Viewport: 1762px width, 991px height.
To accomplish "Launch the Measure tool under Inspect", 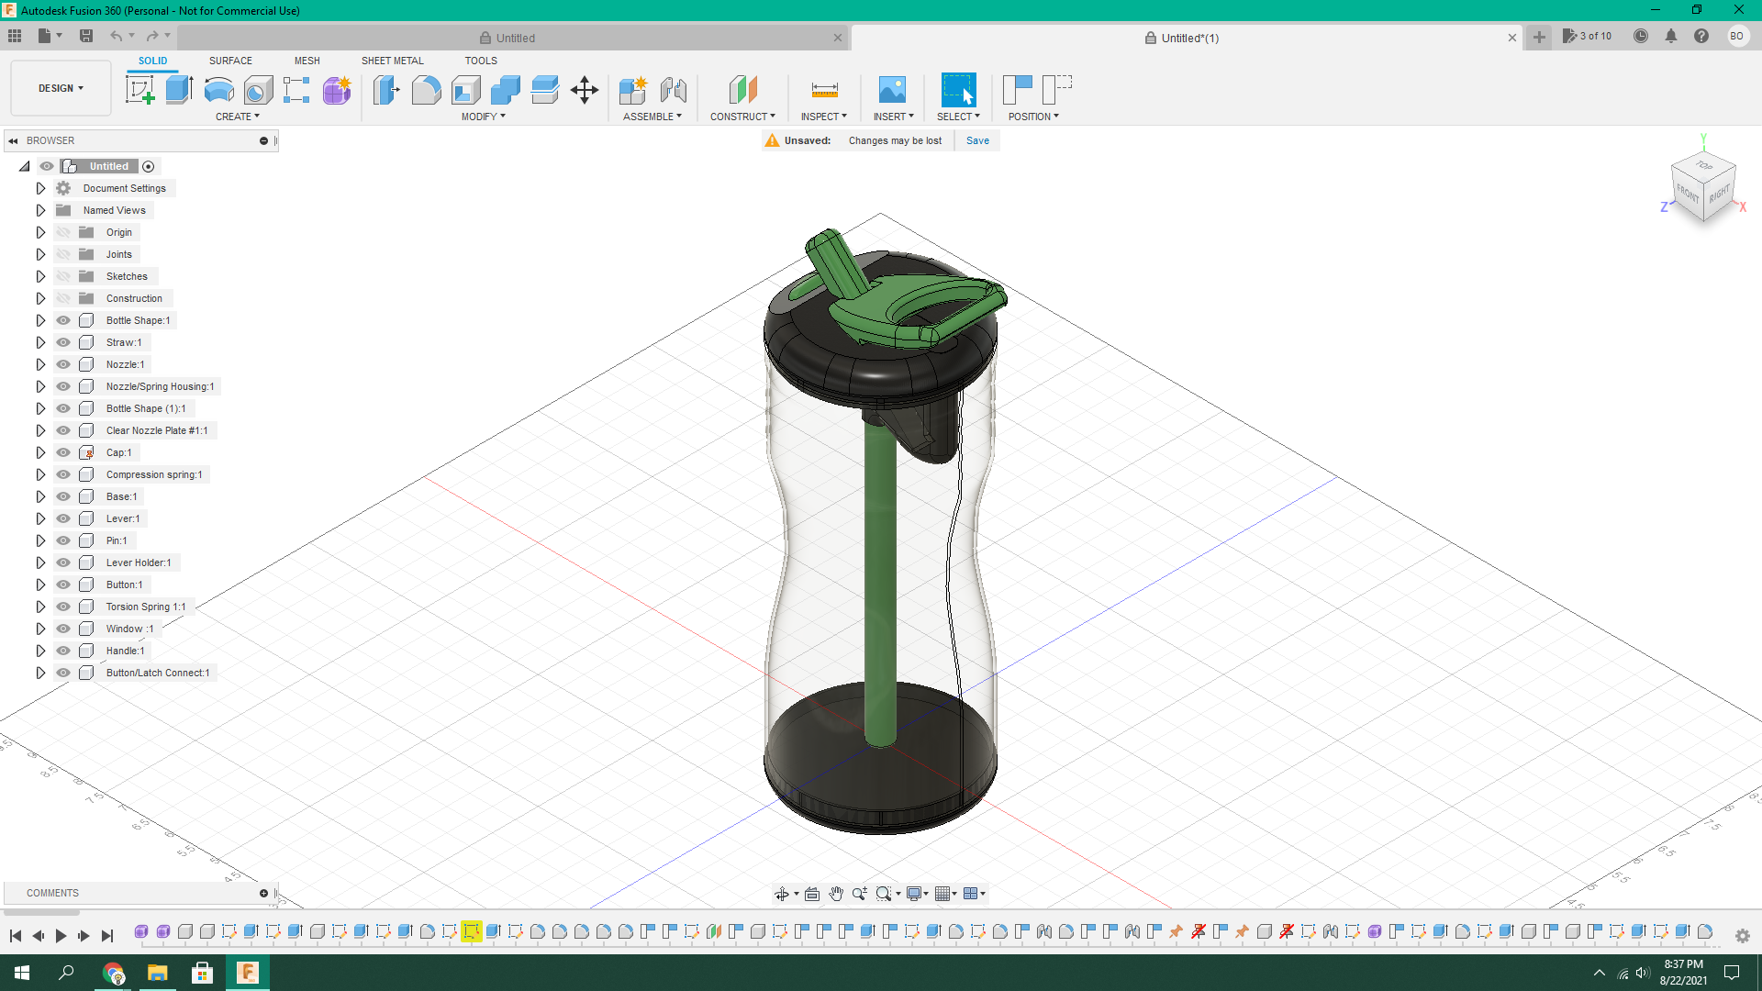I will [x=823, y=89].
